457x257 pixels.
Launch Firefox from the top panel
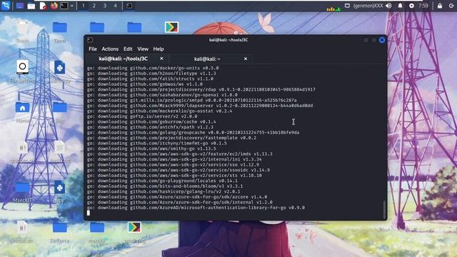pyautogui.click(x=54, y=6)
